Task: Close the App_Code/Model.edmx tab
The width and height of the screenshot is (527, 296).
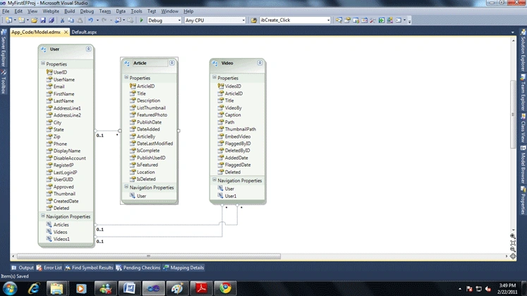Action: click(x=66, y=32)
